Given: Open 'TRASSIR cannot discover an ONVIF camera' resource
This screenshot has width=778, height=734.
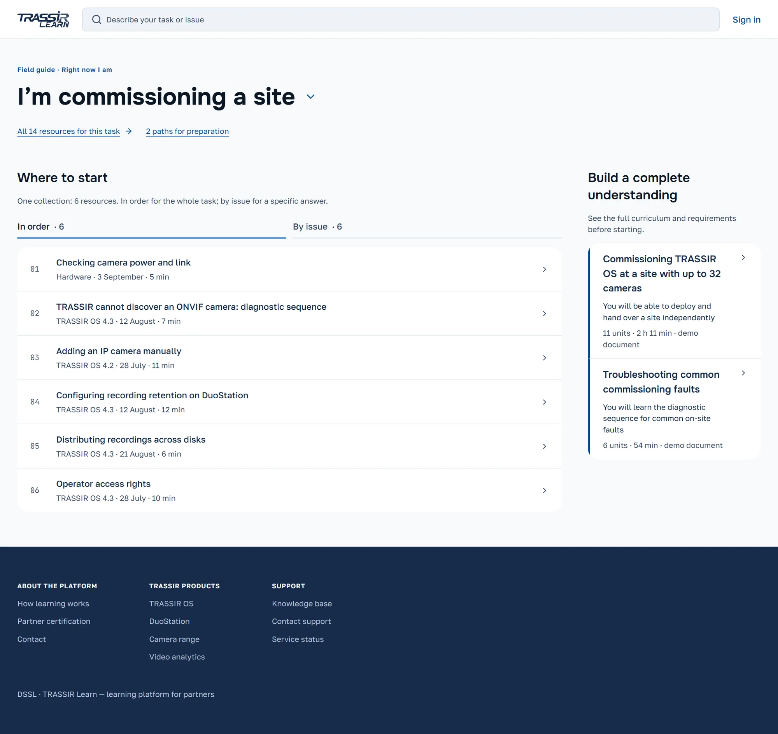Looking at the screenshot, I should pos(289,314).
